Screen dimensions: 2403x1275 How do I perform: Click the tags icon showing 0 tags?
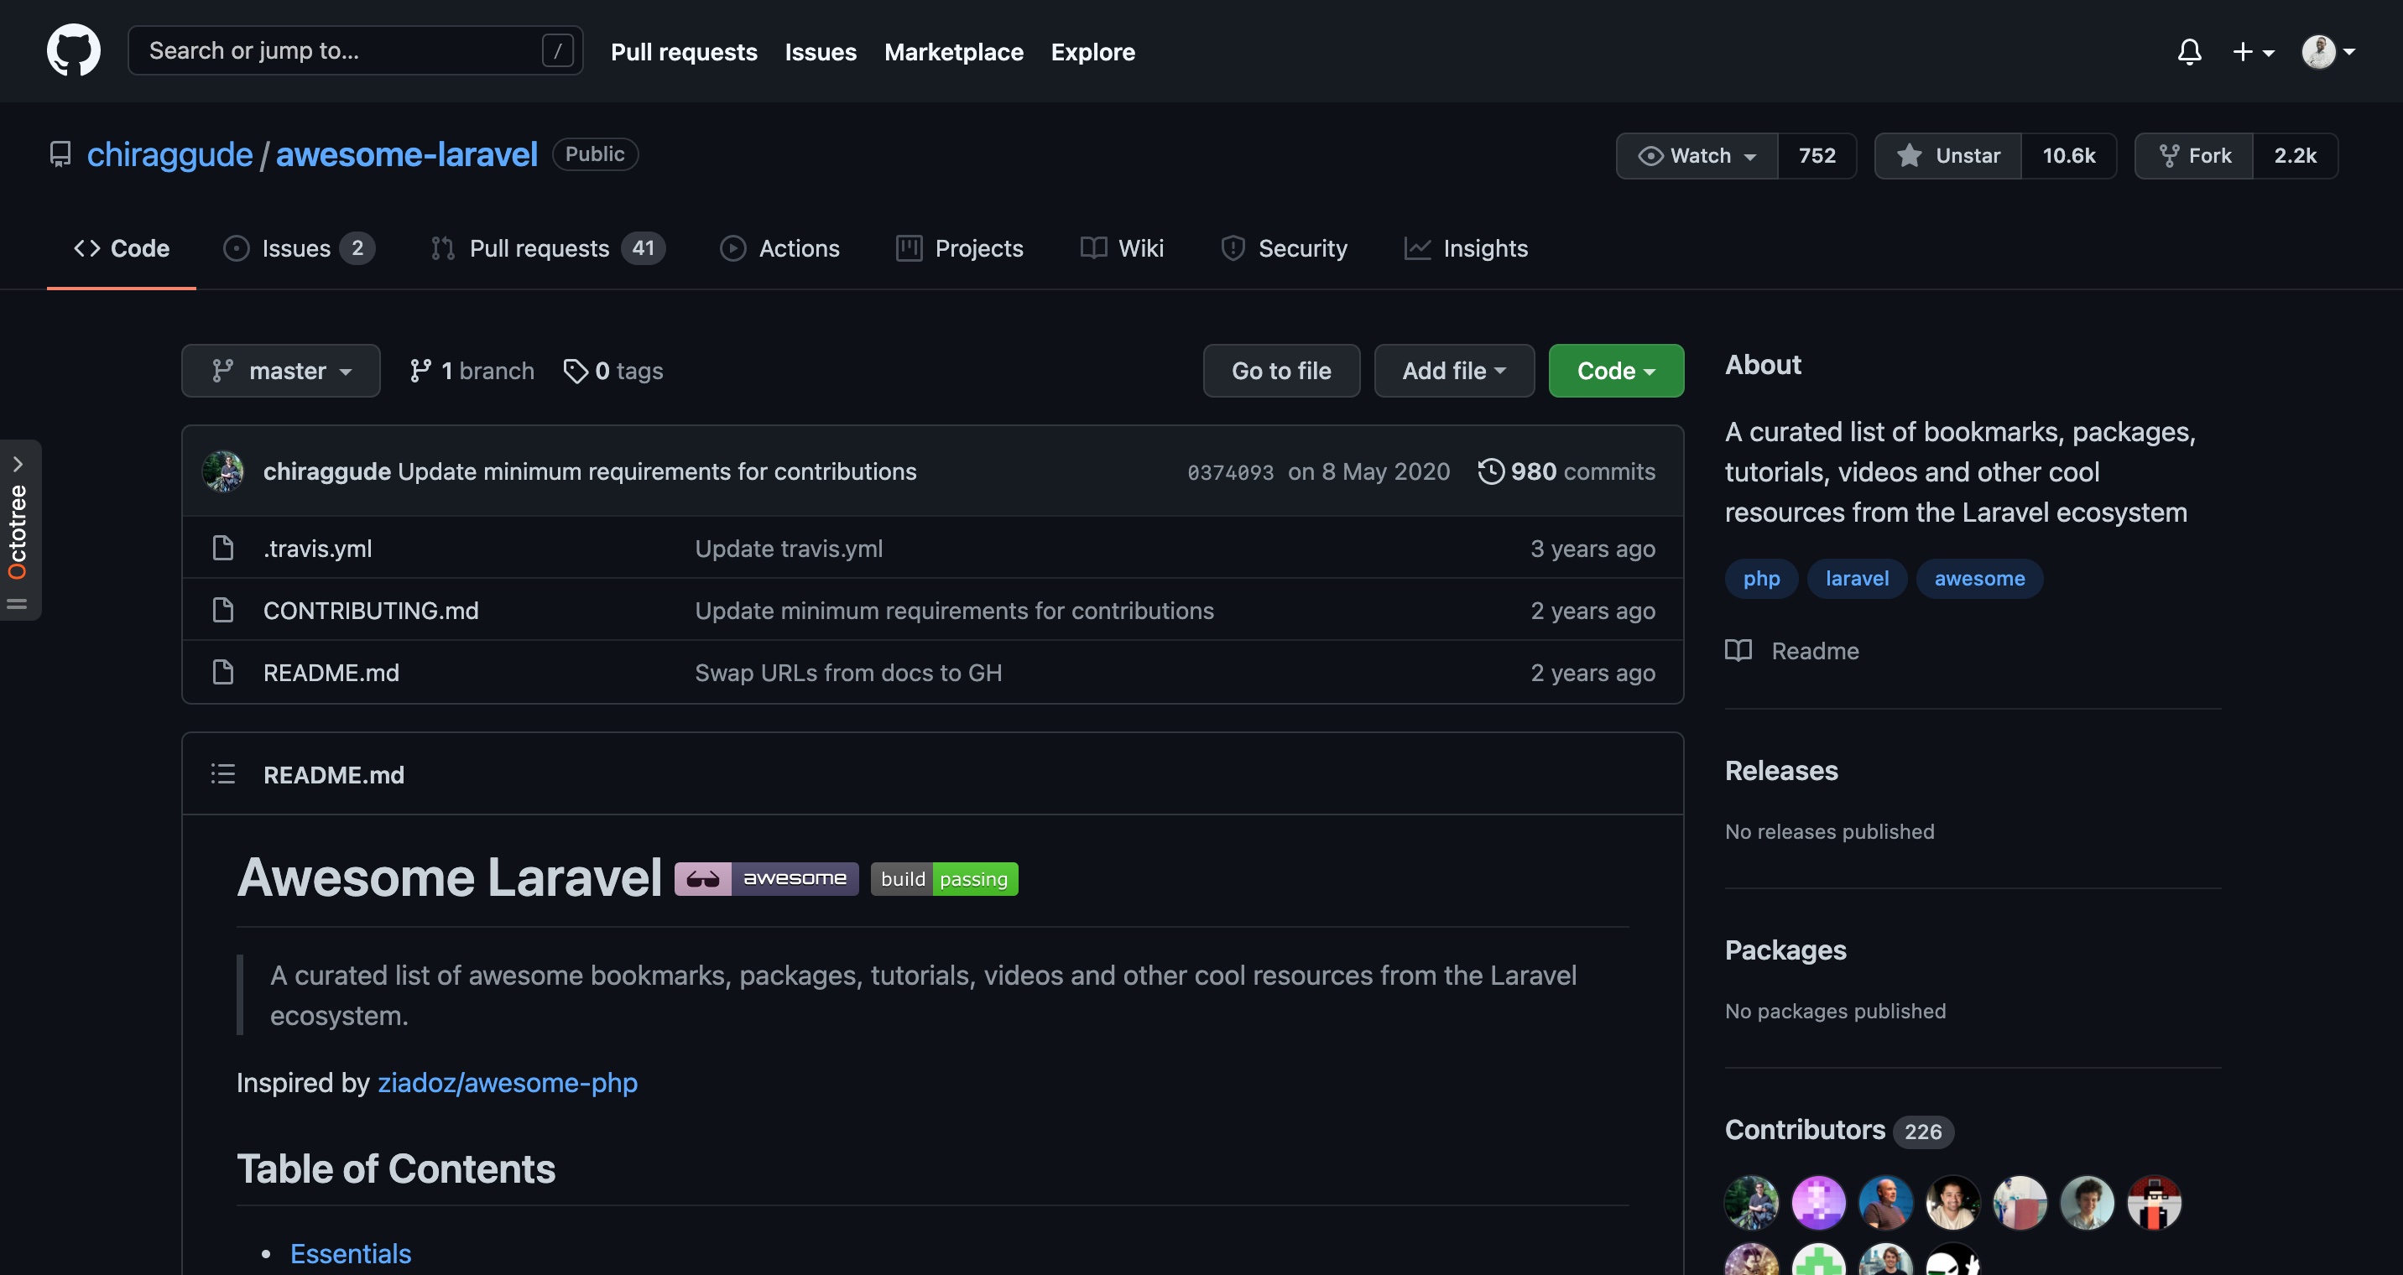pos(576,372)
